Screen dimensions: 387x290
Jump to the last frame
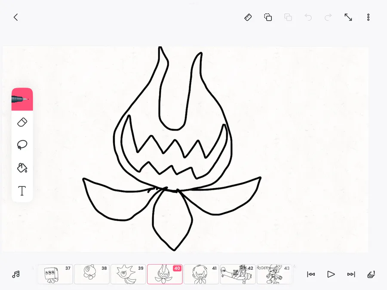[x=351, y=274]
